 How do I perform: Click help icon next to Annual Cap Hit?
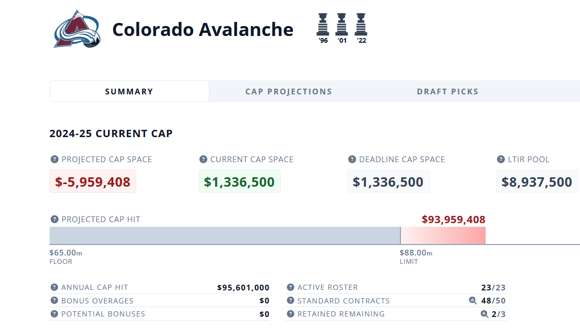(54, 287)
